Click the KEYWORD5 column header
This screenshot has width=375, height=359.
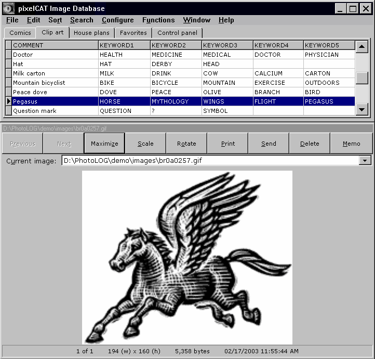329,45
